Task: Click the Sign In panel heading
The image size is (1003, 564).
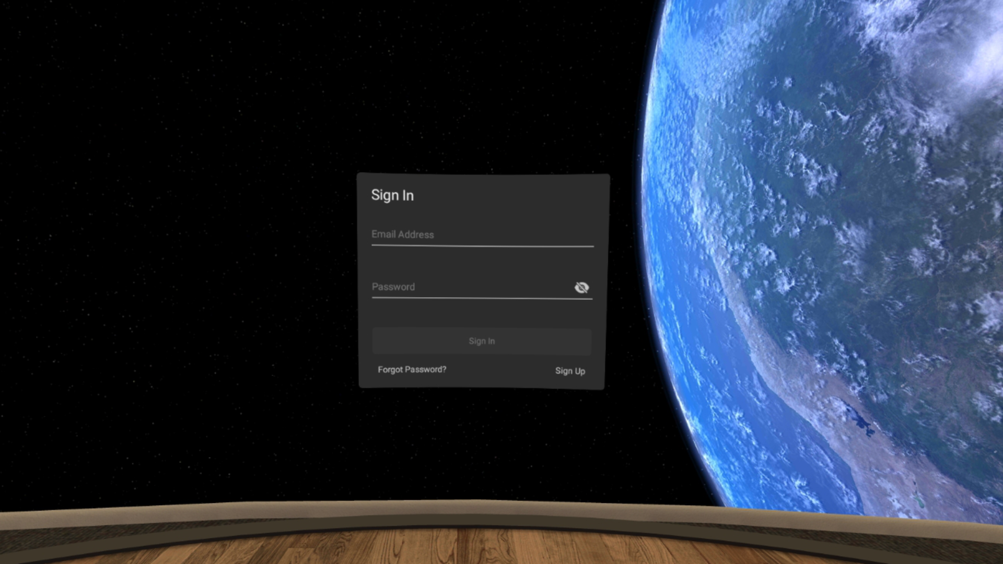Action: 392,195
